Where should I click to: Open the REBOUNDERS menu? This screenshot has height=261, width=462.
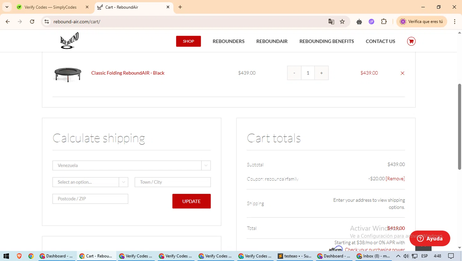coord(229,41)
